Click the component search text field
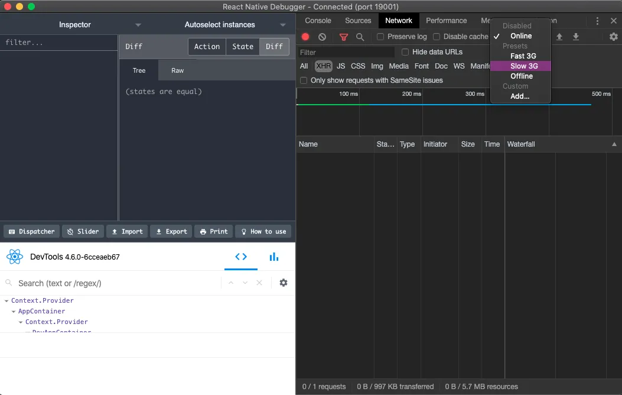Screen dimensions: 622x395 click(118, 283)
